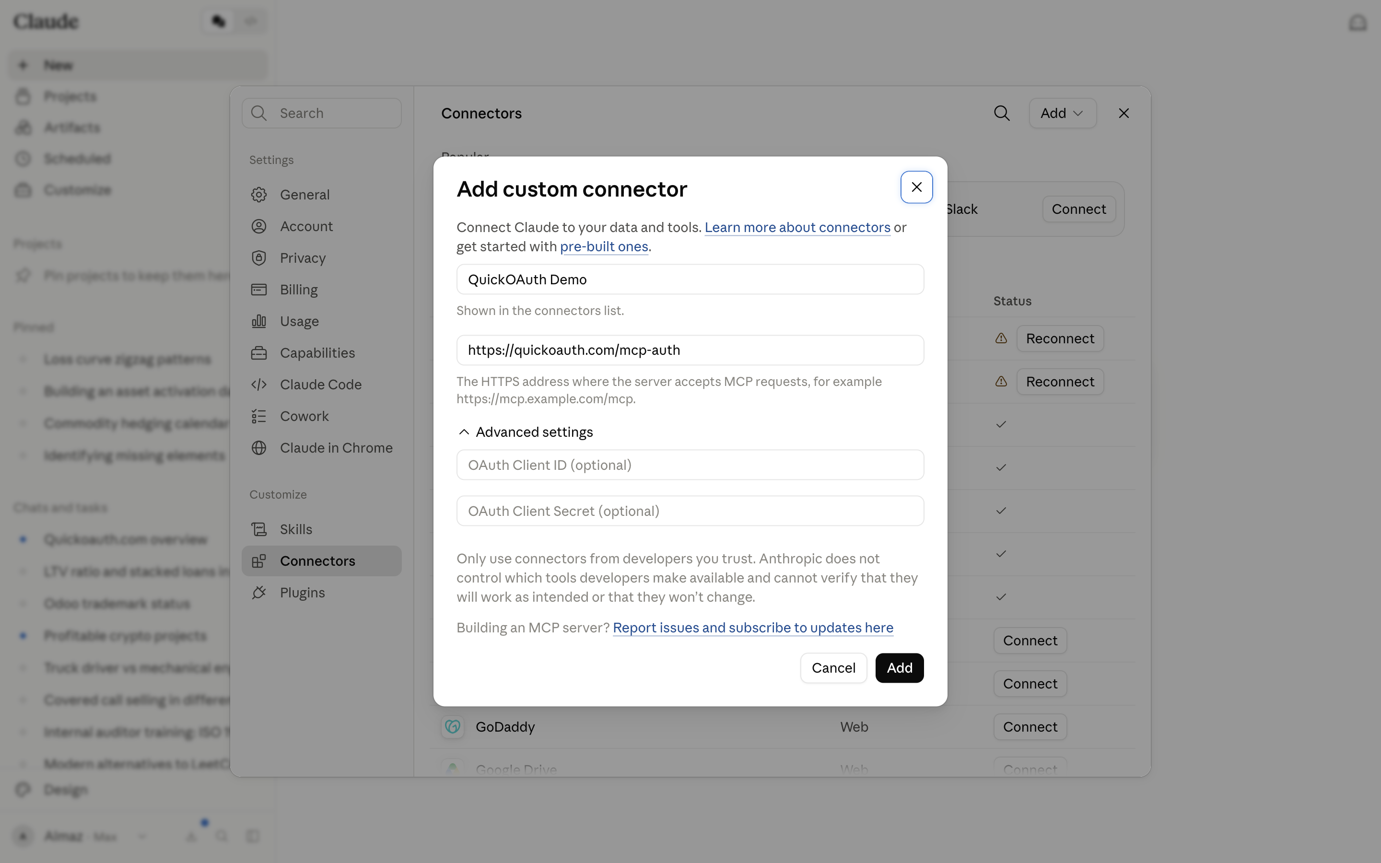Click the Claude in Chrome globe icon
Image resolution: width=1381 pixels, height=863 pixels.
259,448
